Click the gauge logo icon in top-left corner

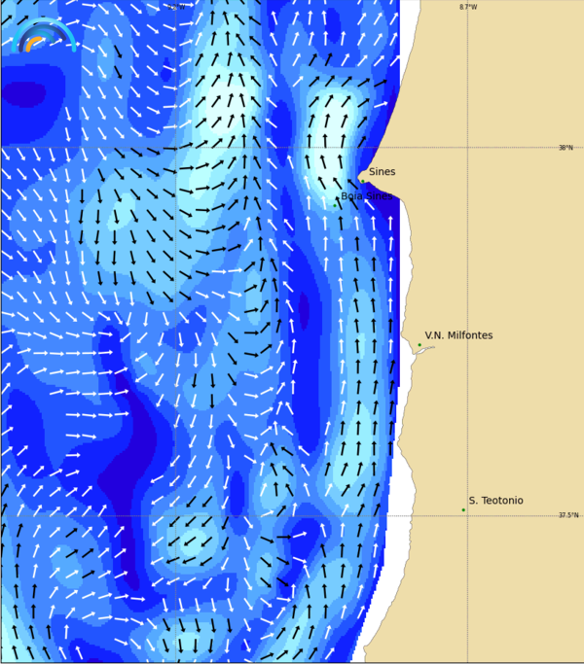coord(45,36)
